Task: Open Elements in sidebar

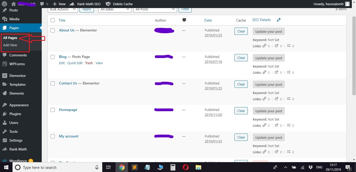Action: pos(16,93)
